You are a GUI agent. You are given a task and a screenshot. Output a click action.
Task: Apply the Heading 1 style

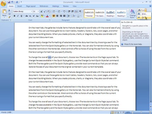click(x=111, y=14)
